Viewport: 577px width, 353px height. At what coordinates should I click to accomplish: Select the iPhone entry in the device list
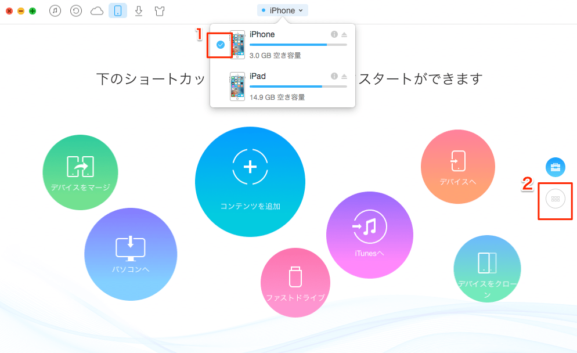pyautogui.click(x=261, y=35)
